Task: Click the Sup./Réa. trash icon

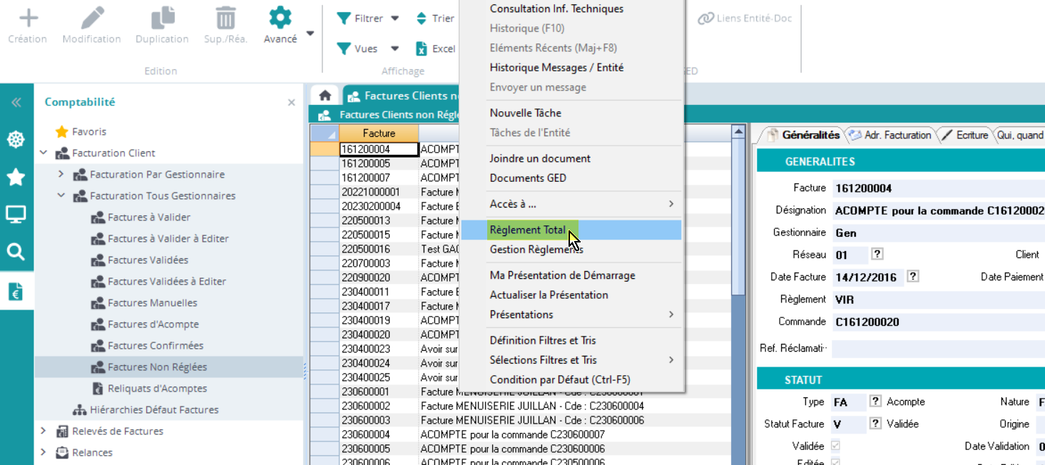Action: (225, 18)
